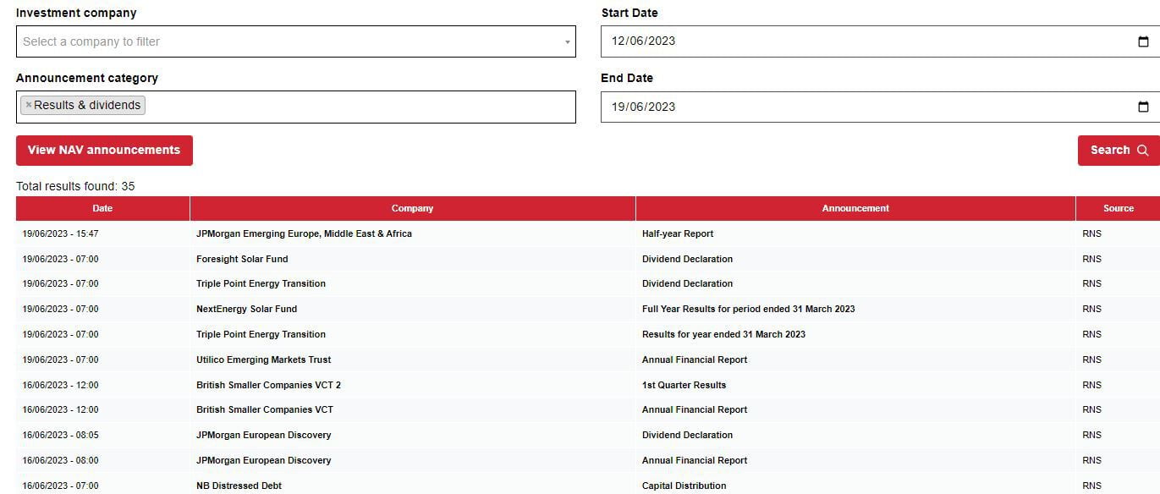This screenshot has height=494, width=1160.
Task: Select the date 19/06/2023 - 15:47
Action: [x=60, y=233]
